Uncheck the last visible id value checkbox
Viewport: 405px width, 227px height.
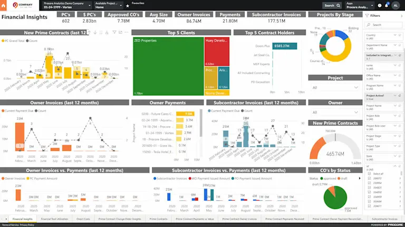(369, 206)
